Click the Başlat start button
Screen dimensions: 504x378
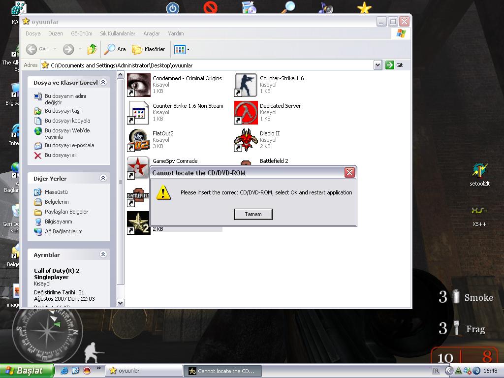click(x=27, y=371)
